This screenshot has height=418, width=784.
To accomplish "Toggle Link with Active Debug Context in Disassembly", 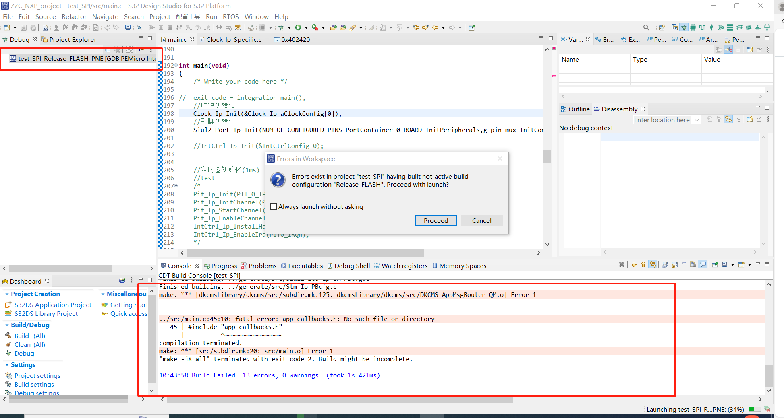I will point(728,119).
